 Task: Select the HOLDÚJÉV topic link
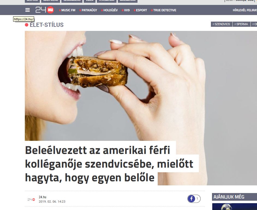109,10
